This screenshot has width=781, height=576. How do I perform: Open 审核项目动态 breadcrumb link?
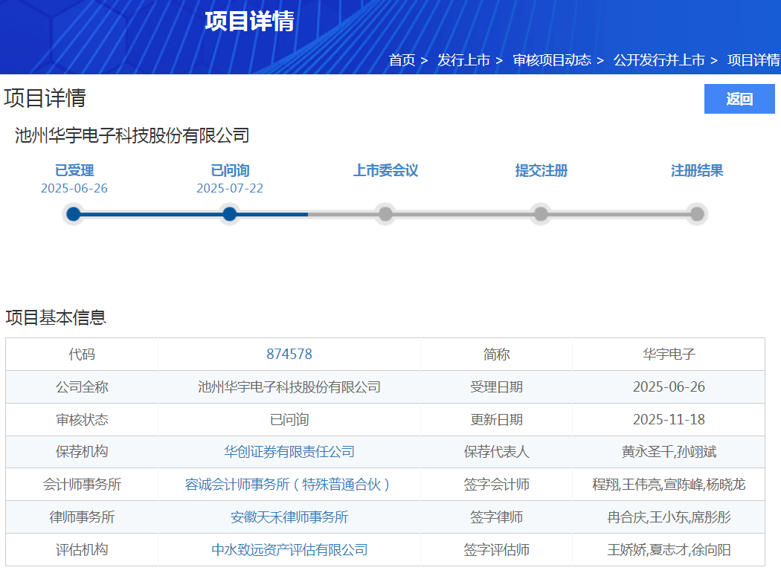552,60
